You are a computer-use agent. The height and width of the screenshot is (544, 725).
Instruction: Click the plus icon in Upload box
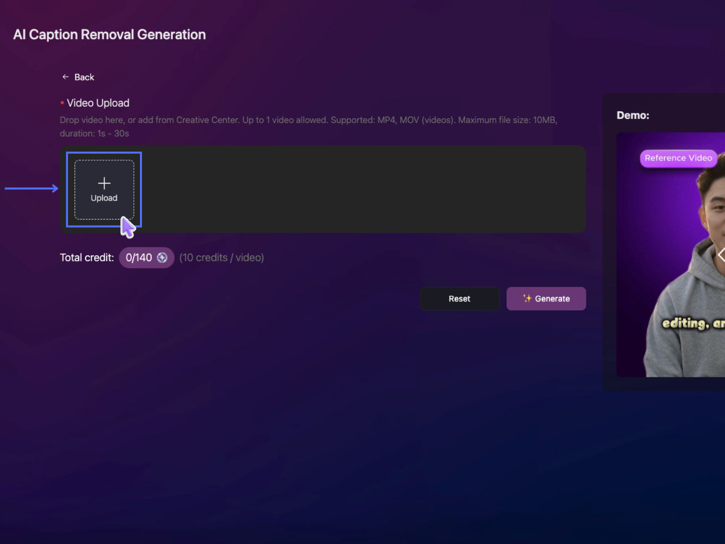click(104, 183)
